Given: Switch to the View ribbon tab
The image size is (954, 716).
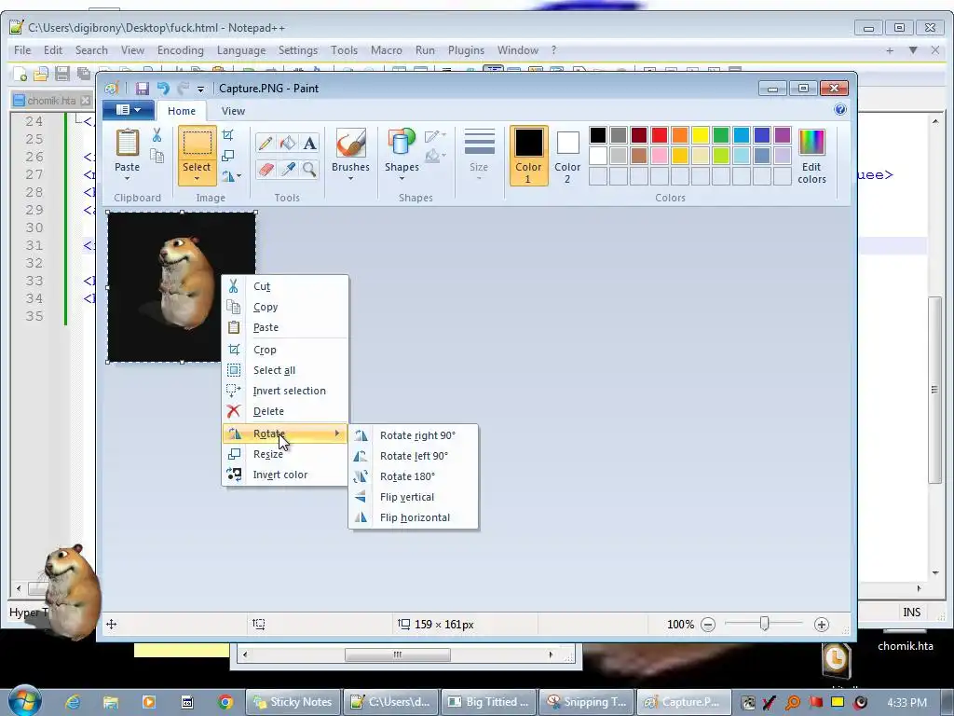Looking at the screenshot, I should pyautogui.click(x=233, y=111).
